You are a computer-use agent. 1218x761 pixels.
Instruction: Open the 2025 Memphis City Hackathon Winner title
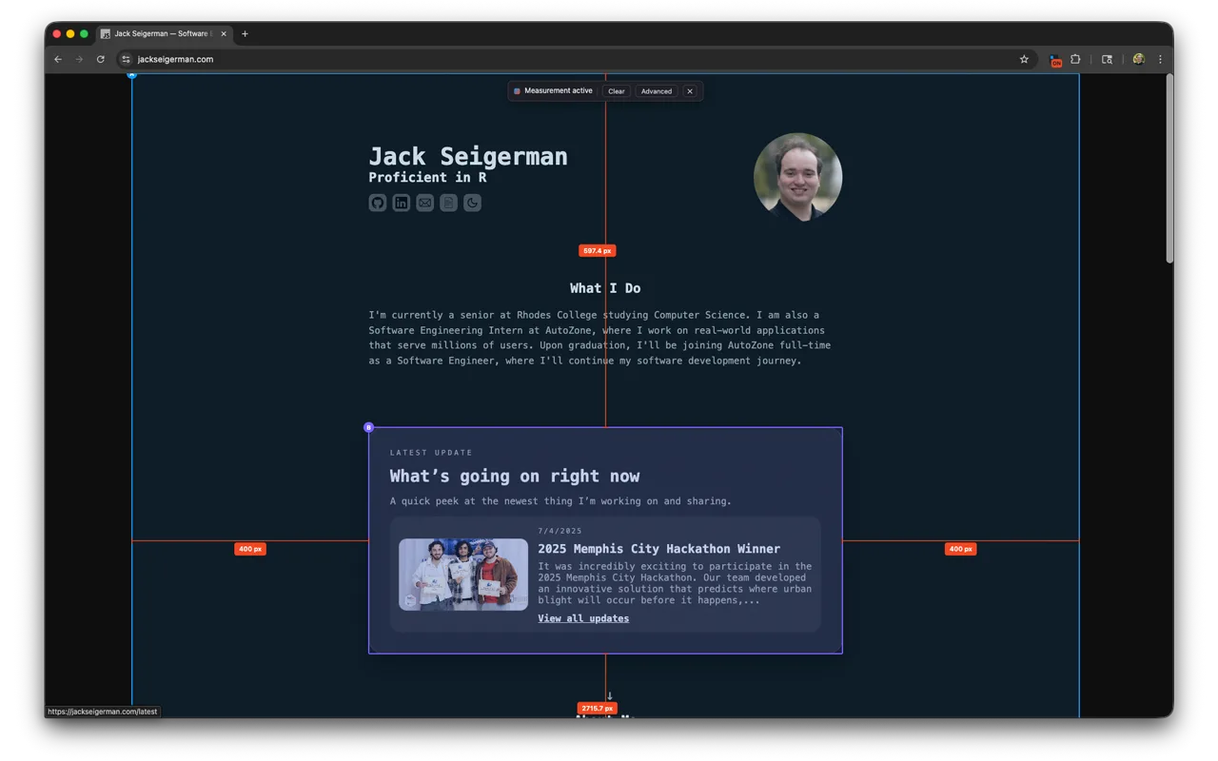pyautogui.click(x=658, y=549)
